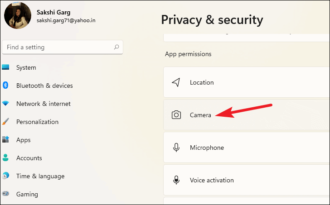330x205 pixels.
Task: Open the Camera permission settings
Action: [x=247, y=115]
